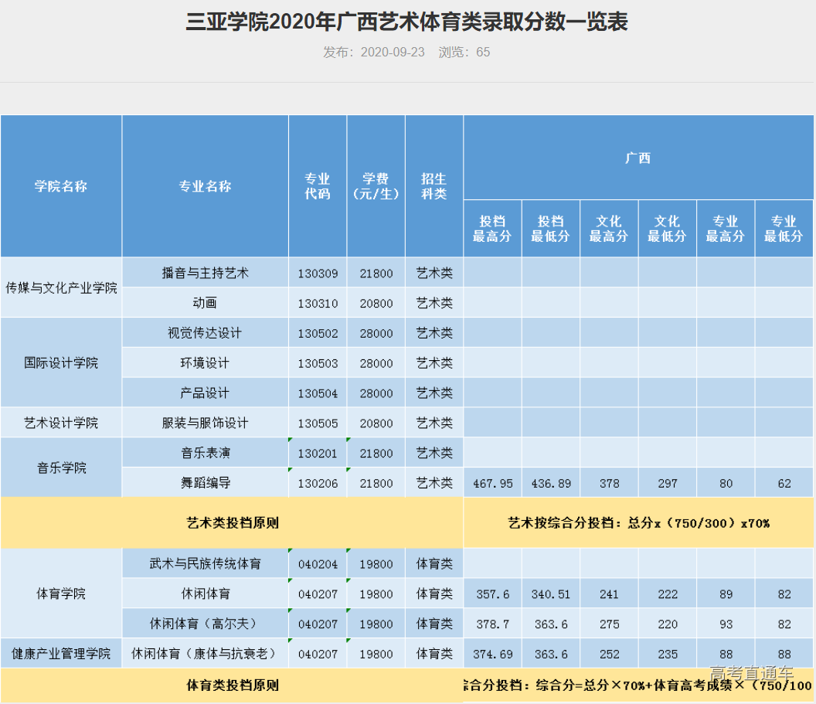Screen dimensions: 816x704
Task: Click the 专业最低分 column header
Action: point(784,227)
